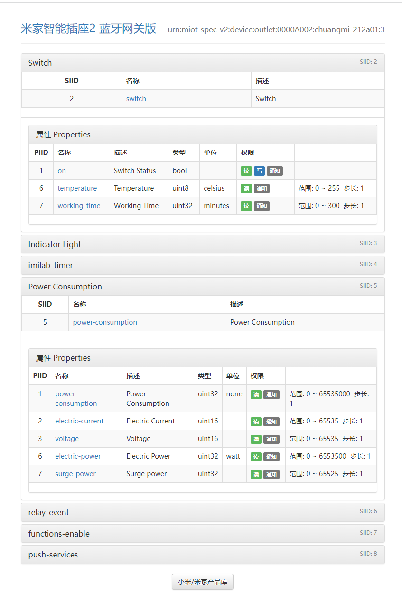Click the 'Surge power' description cell

point(158,474)
